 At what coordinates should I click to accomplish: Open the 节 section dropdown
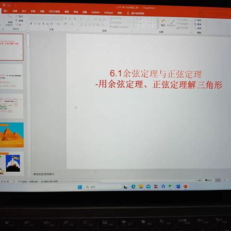coord(20,25)
